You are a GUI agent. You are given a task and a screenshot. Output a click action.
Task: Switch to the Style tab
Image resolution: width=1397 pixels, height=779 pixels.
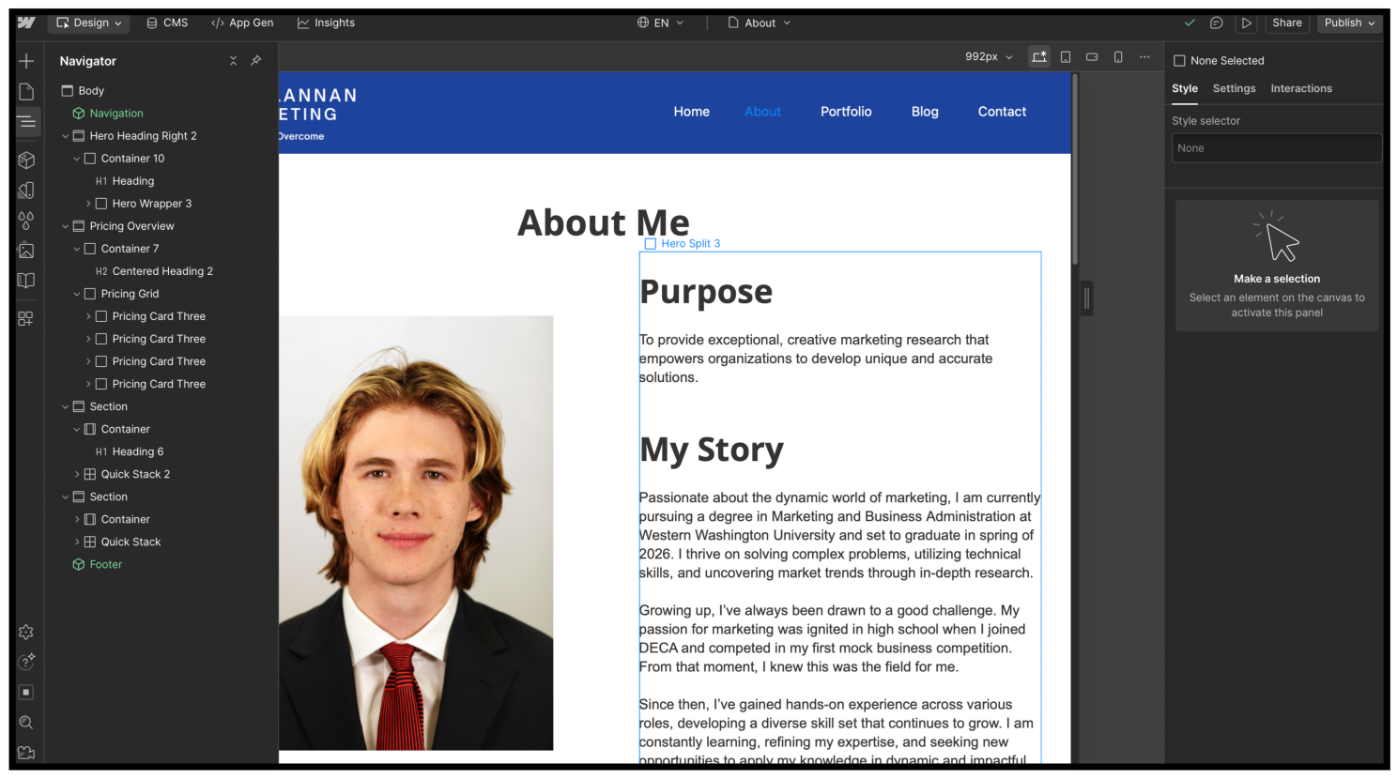tap(1185, 88)
